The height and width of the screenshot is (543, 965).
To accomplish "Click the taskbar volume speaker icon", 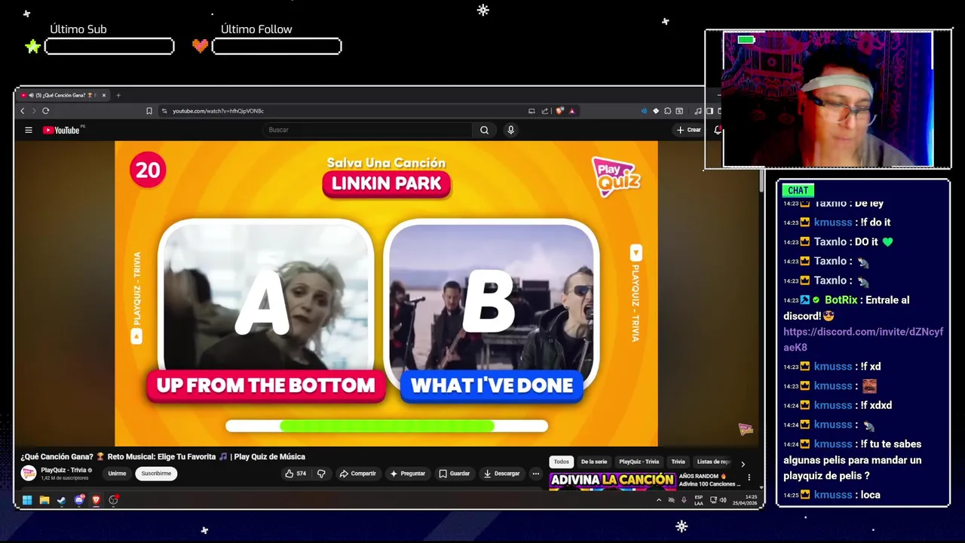I will 723,500.
